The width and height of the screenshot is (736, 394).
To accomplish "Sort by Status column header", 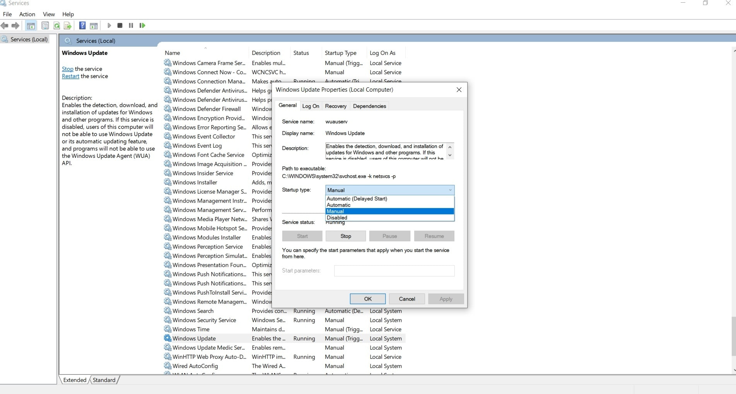I will click(x=306, y=53).
